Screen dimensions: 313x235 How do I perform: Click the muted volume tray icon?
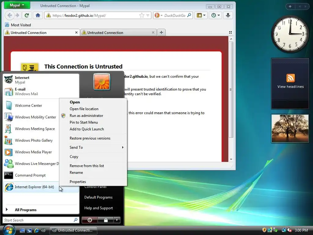coord(289,230)
